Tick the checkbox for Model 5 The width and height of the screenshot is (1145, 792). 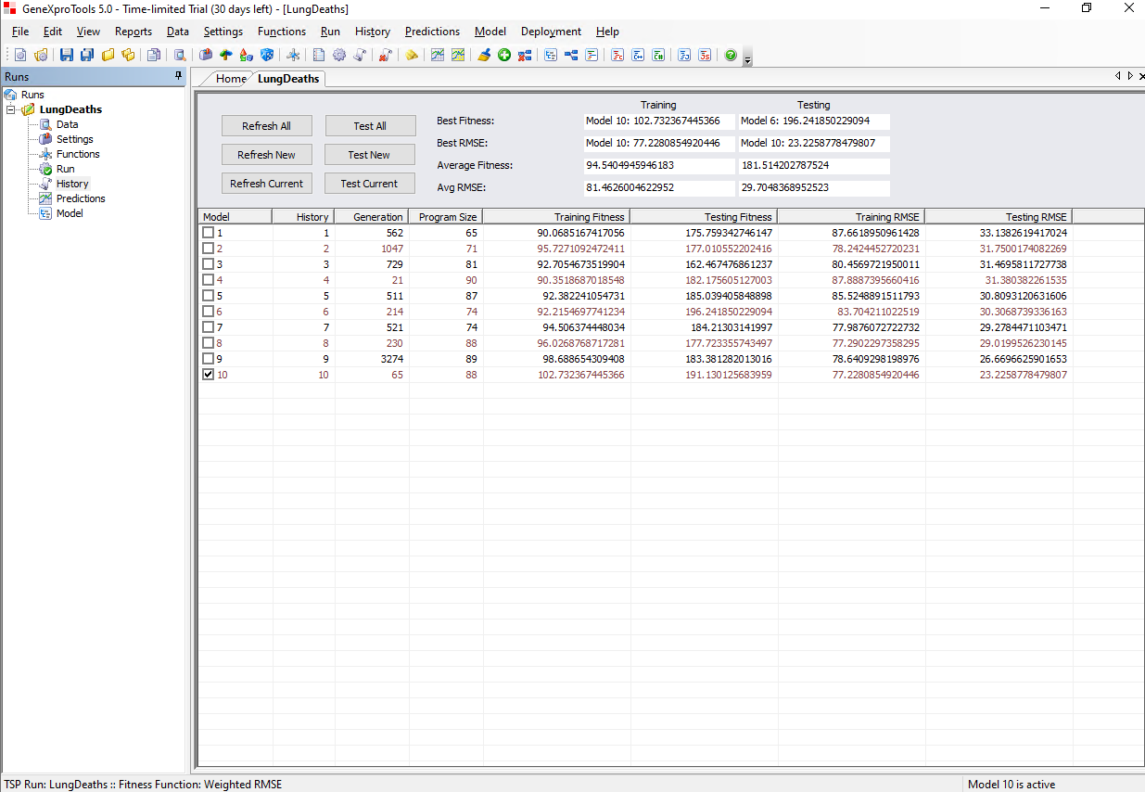tap(208, 296)
